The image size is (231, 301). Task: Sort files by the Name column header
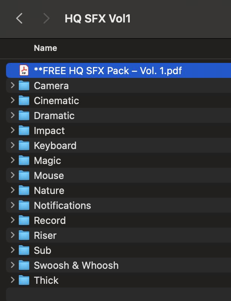45,48
